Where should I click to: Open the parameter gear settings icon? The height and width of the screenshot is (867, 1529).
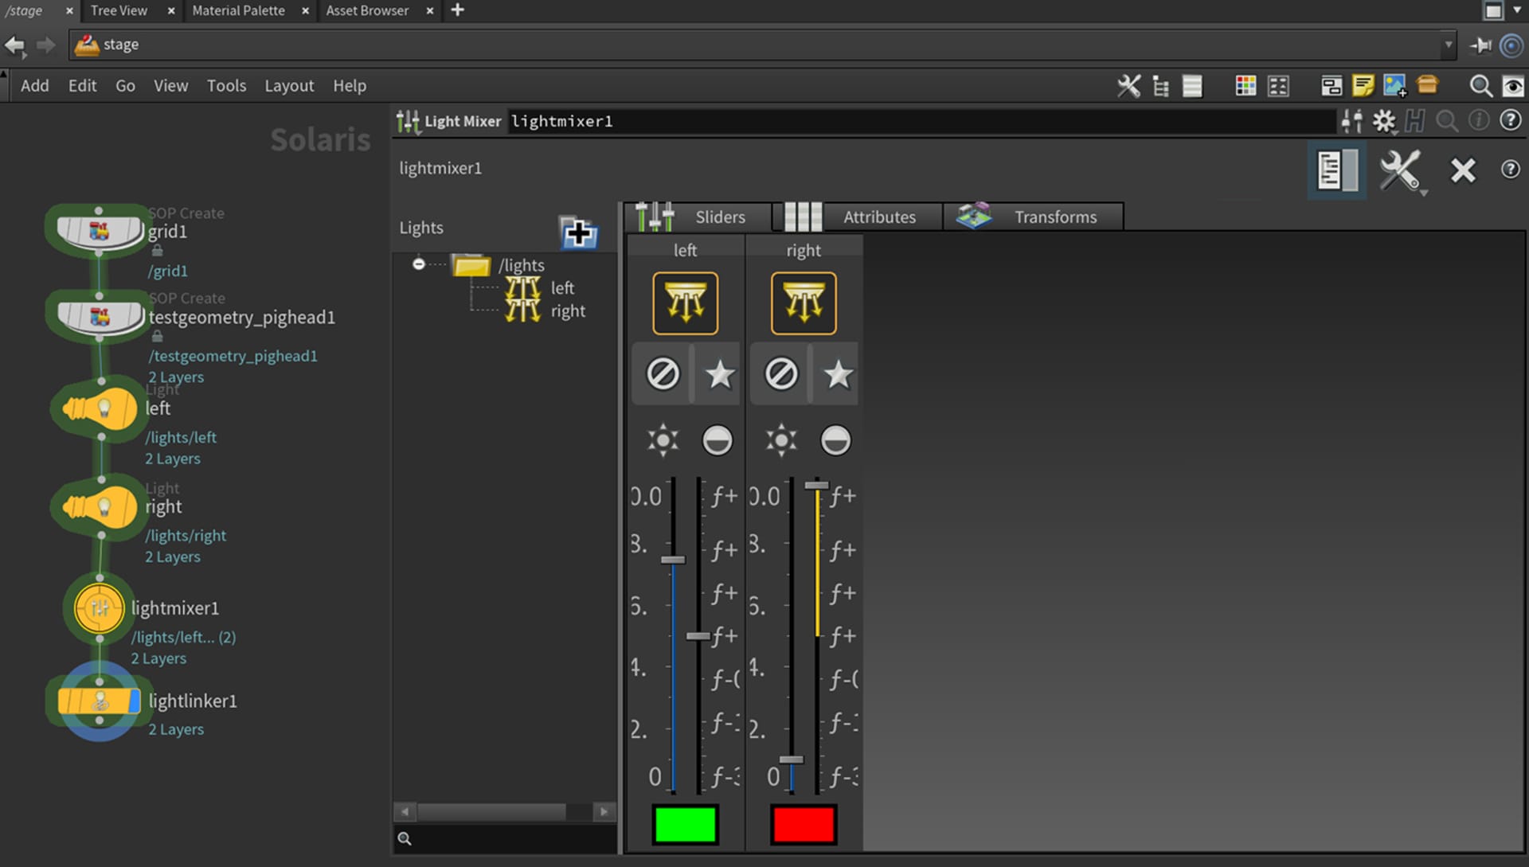click(1384, 121)
